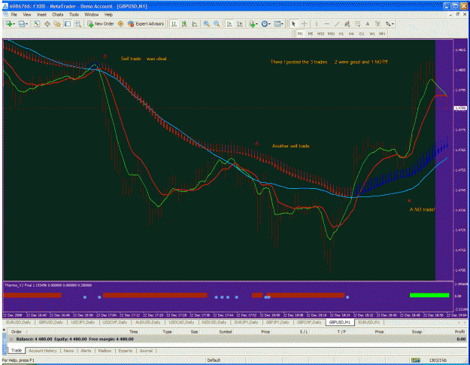
Task: Switch to M30 timeframe
Action: coord(331,34)
